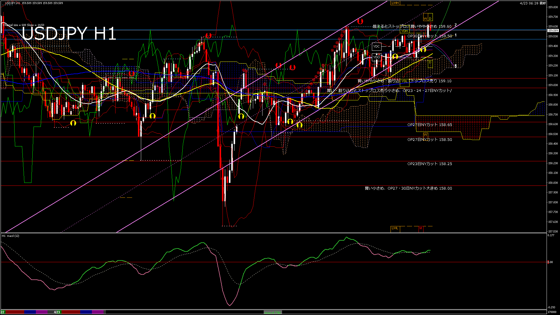The image size is (560, 315).
Task: Click the yellow up-arrow signal near YDO
Action: point(395,56)
